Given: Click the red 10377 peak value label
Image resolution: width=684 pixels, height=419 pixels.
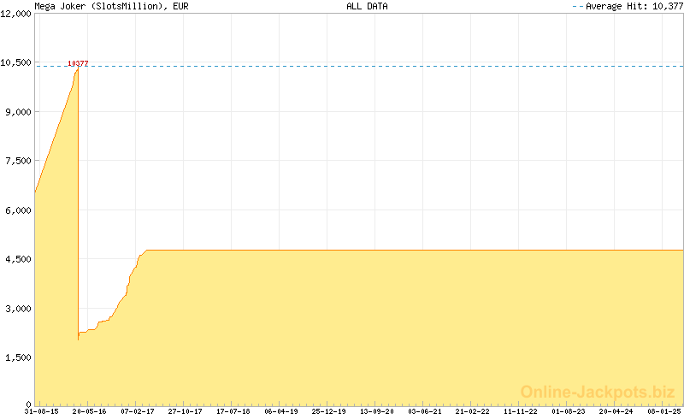Looking at the screenshot, I should 78,64.
